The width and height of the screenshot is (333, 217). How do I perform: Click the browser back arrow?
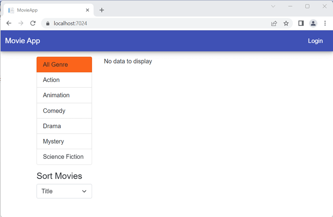(x=9, y=24)
